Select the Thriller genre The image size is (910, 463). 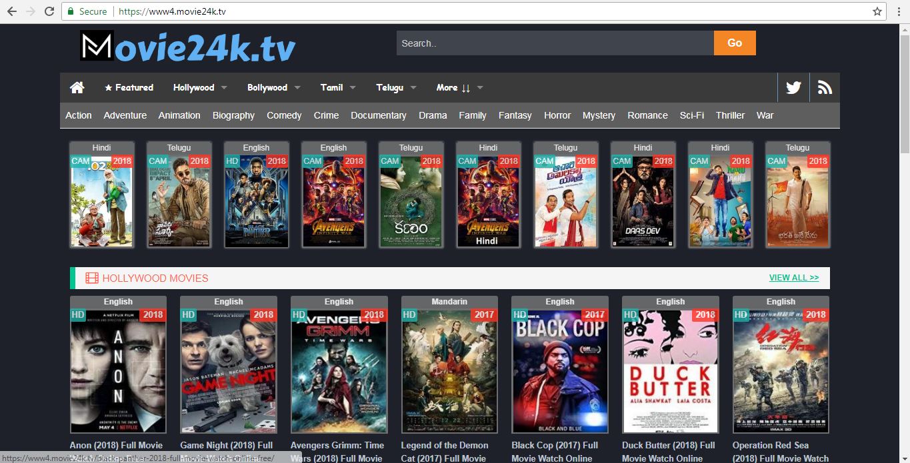click(x=730, y=115)
